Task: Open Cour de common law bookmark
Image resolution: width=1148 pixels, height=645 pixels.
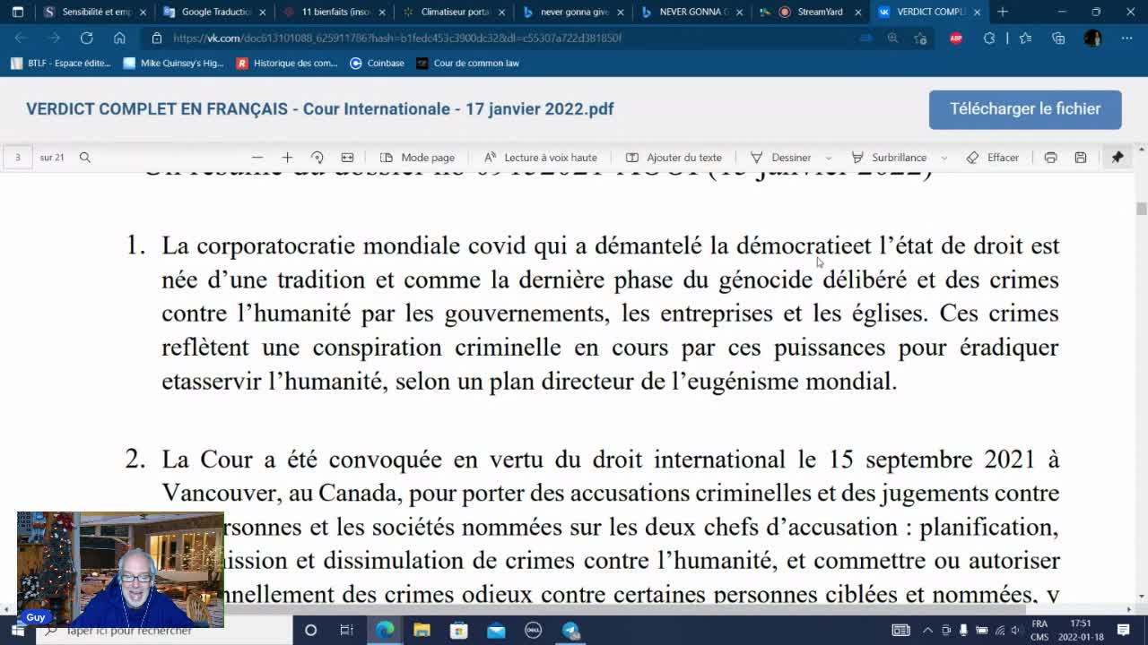Action: (x=467, y=64)
